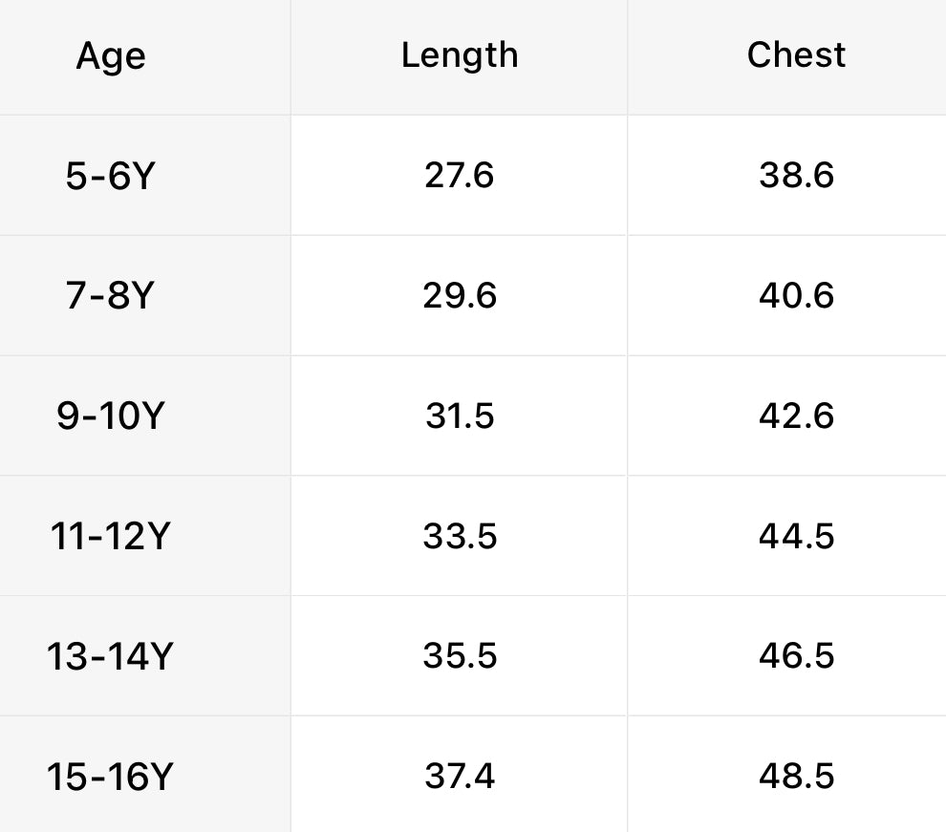This screenshot has width=946, height=832.
Task: Select the 9-10Y age row label
Action: pyautogui.click(x=110, y=417)
